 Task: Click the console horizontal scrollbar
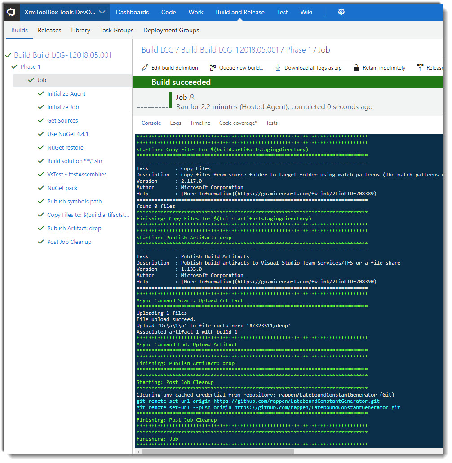click(218, 452)
